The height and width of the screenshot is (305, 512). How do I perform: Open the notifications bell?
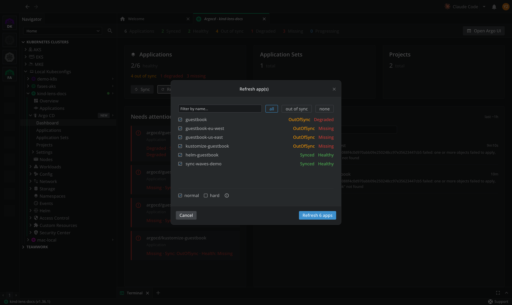point(494,7)
